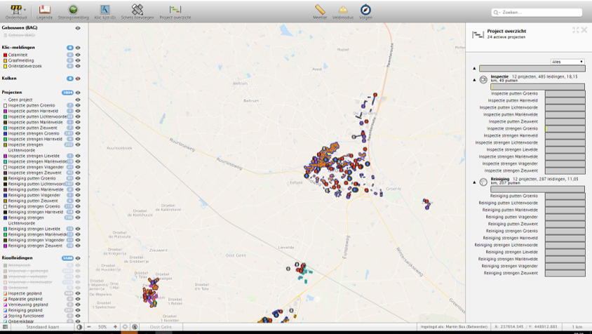Collapse the Reiniging project group

(475, 182)
